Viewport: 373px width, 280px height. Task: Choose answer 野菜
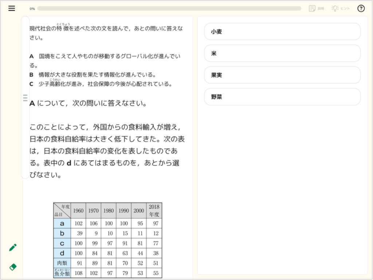coord(282,97)
